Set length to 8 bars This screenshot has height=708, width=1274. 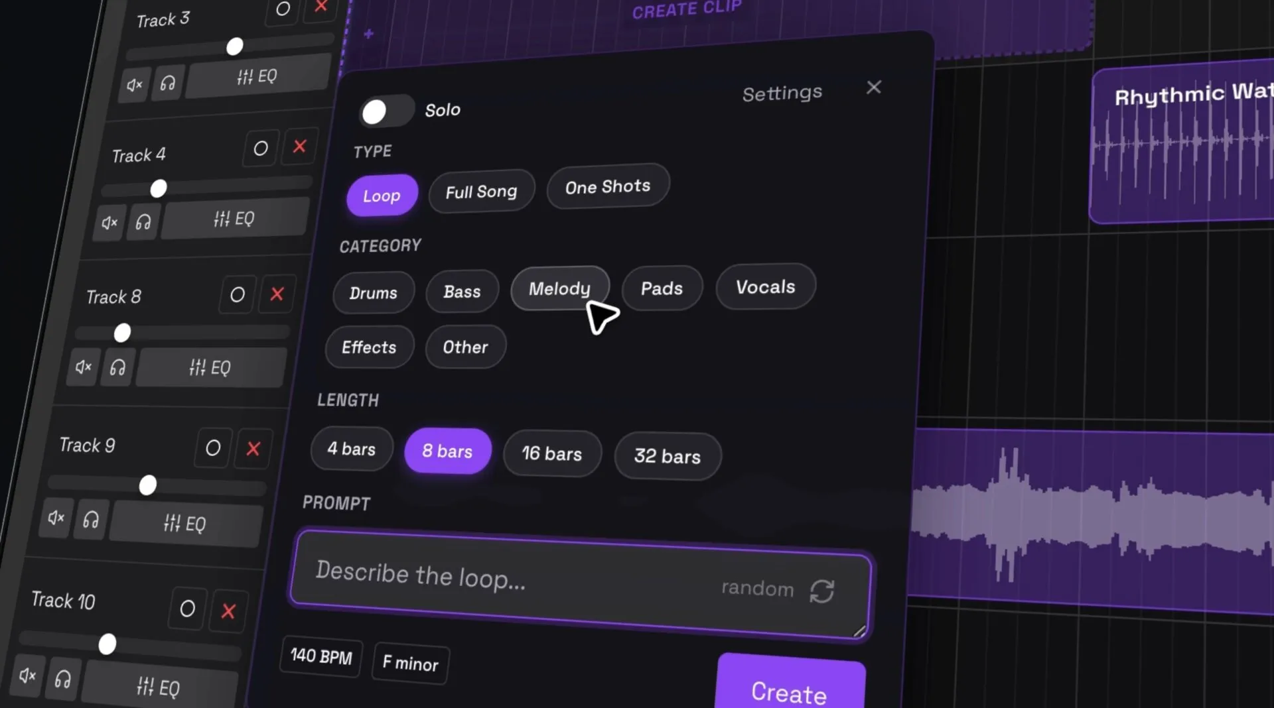tap(448, 451)
